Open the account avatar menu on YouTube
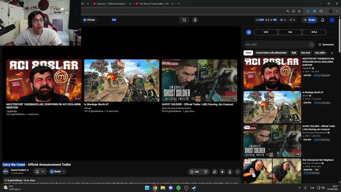341x192 pixels. pos(332,20)
